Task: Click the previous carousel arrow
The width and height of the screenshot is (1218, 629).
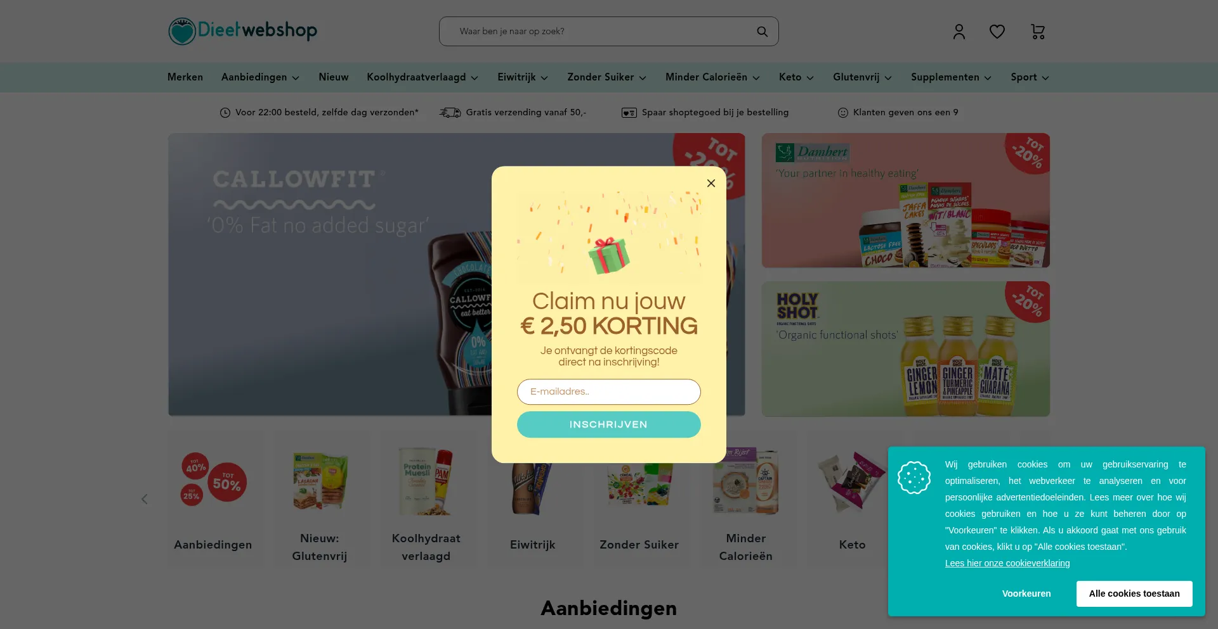Action: click(145, 499)
